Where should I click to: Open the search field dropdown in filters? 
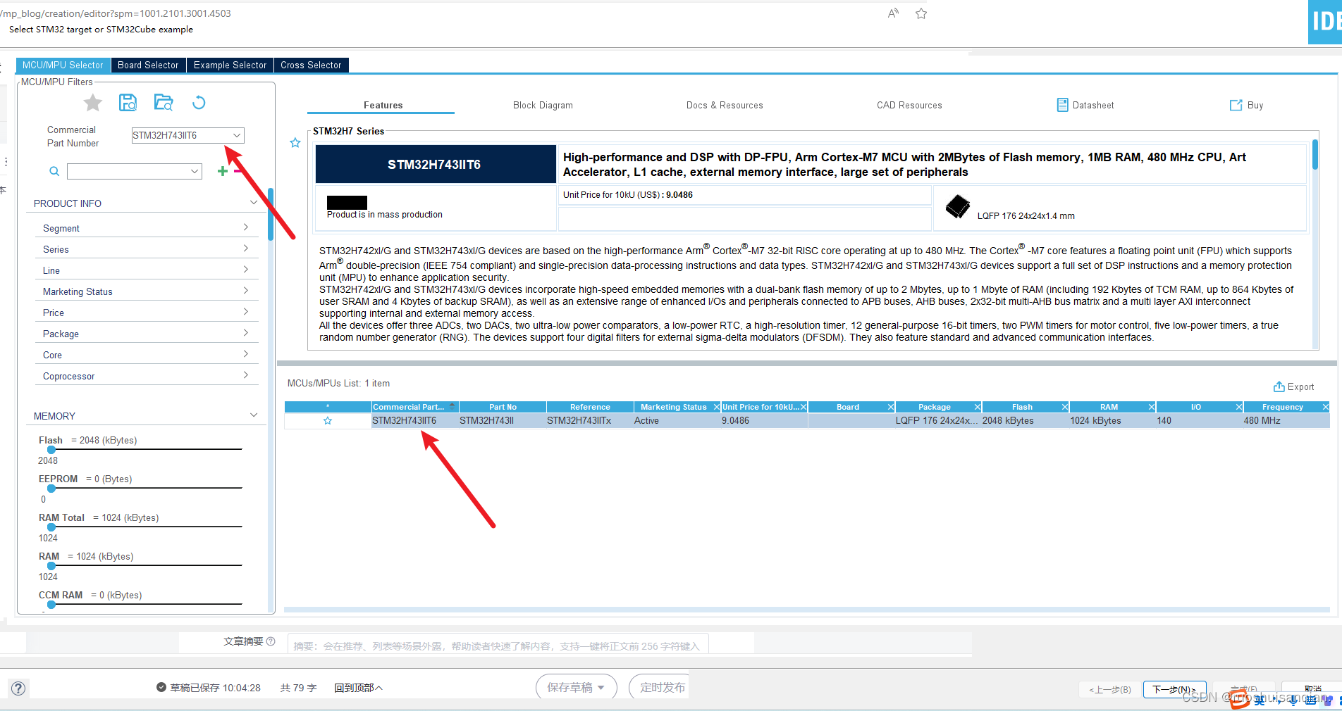click(195, 171)
